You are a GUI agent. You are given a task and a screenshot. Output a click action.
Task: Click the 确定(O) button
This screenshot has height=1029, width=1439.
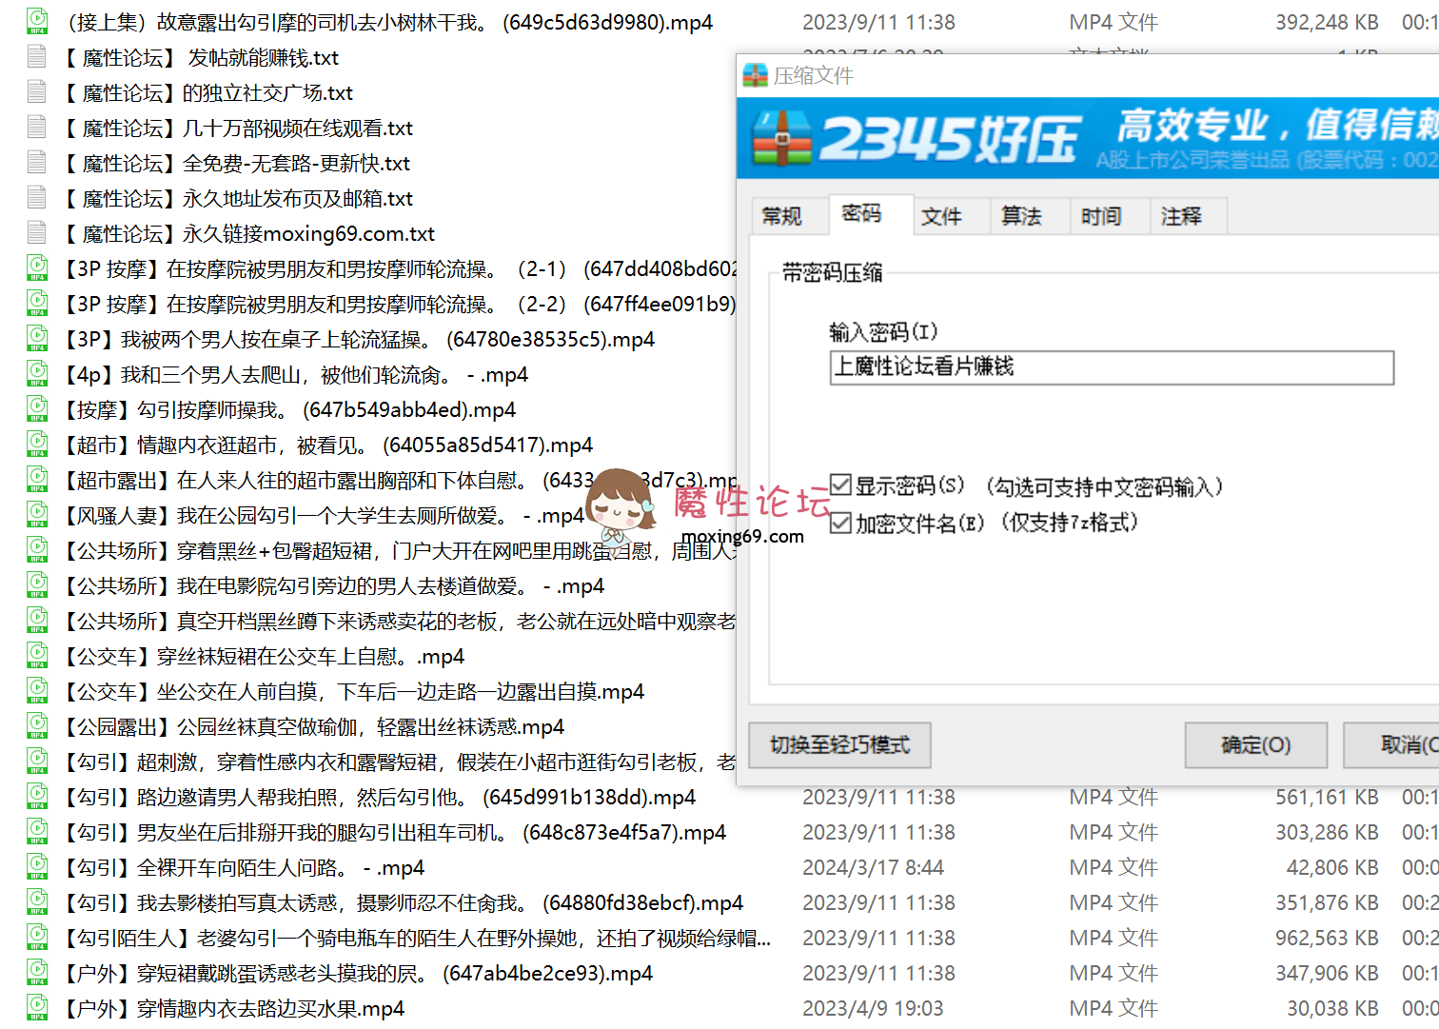(x=1254, y=744)
